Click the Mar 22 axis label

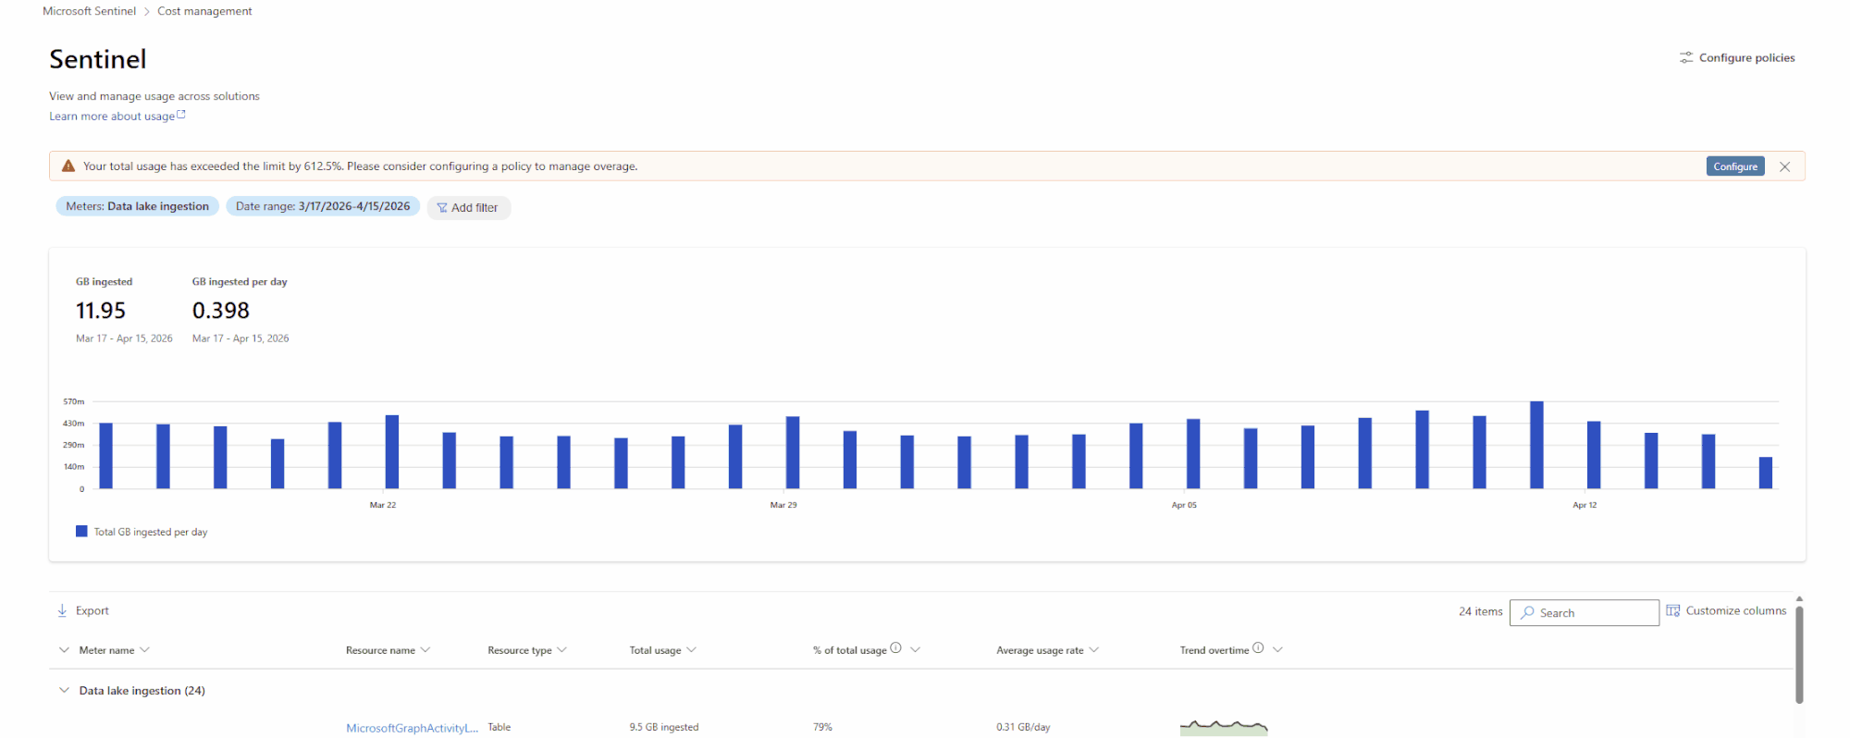tap(383, 505)
